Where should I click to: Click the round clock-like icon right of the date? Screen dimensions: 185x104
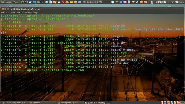[113, 2]
